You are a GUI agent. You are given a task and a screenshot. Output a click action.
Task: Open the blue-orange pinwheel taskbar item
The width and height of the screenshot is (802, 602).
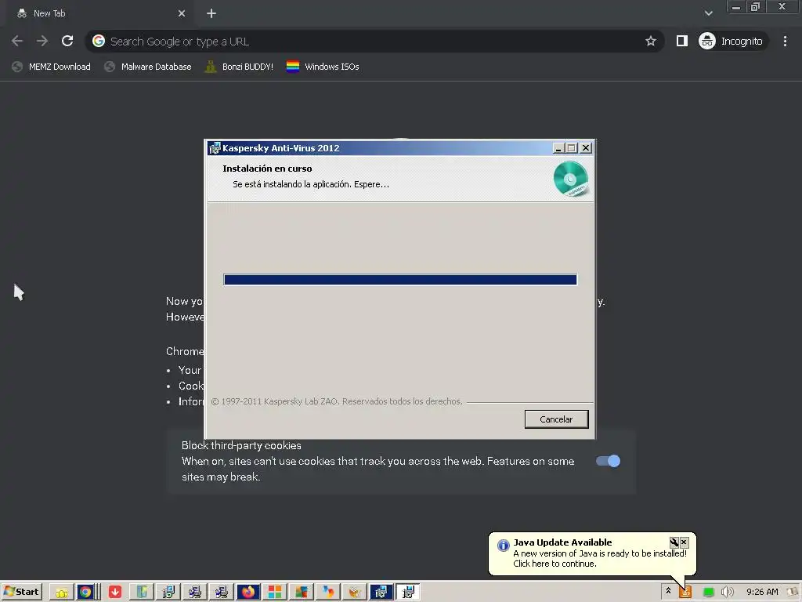click(328, 593)
